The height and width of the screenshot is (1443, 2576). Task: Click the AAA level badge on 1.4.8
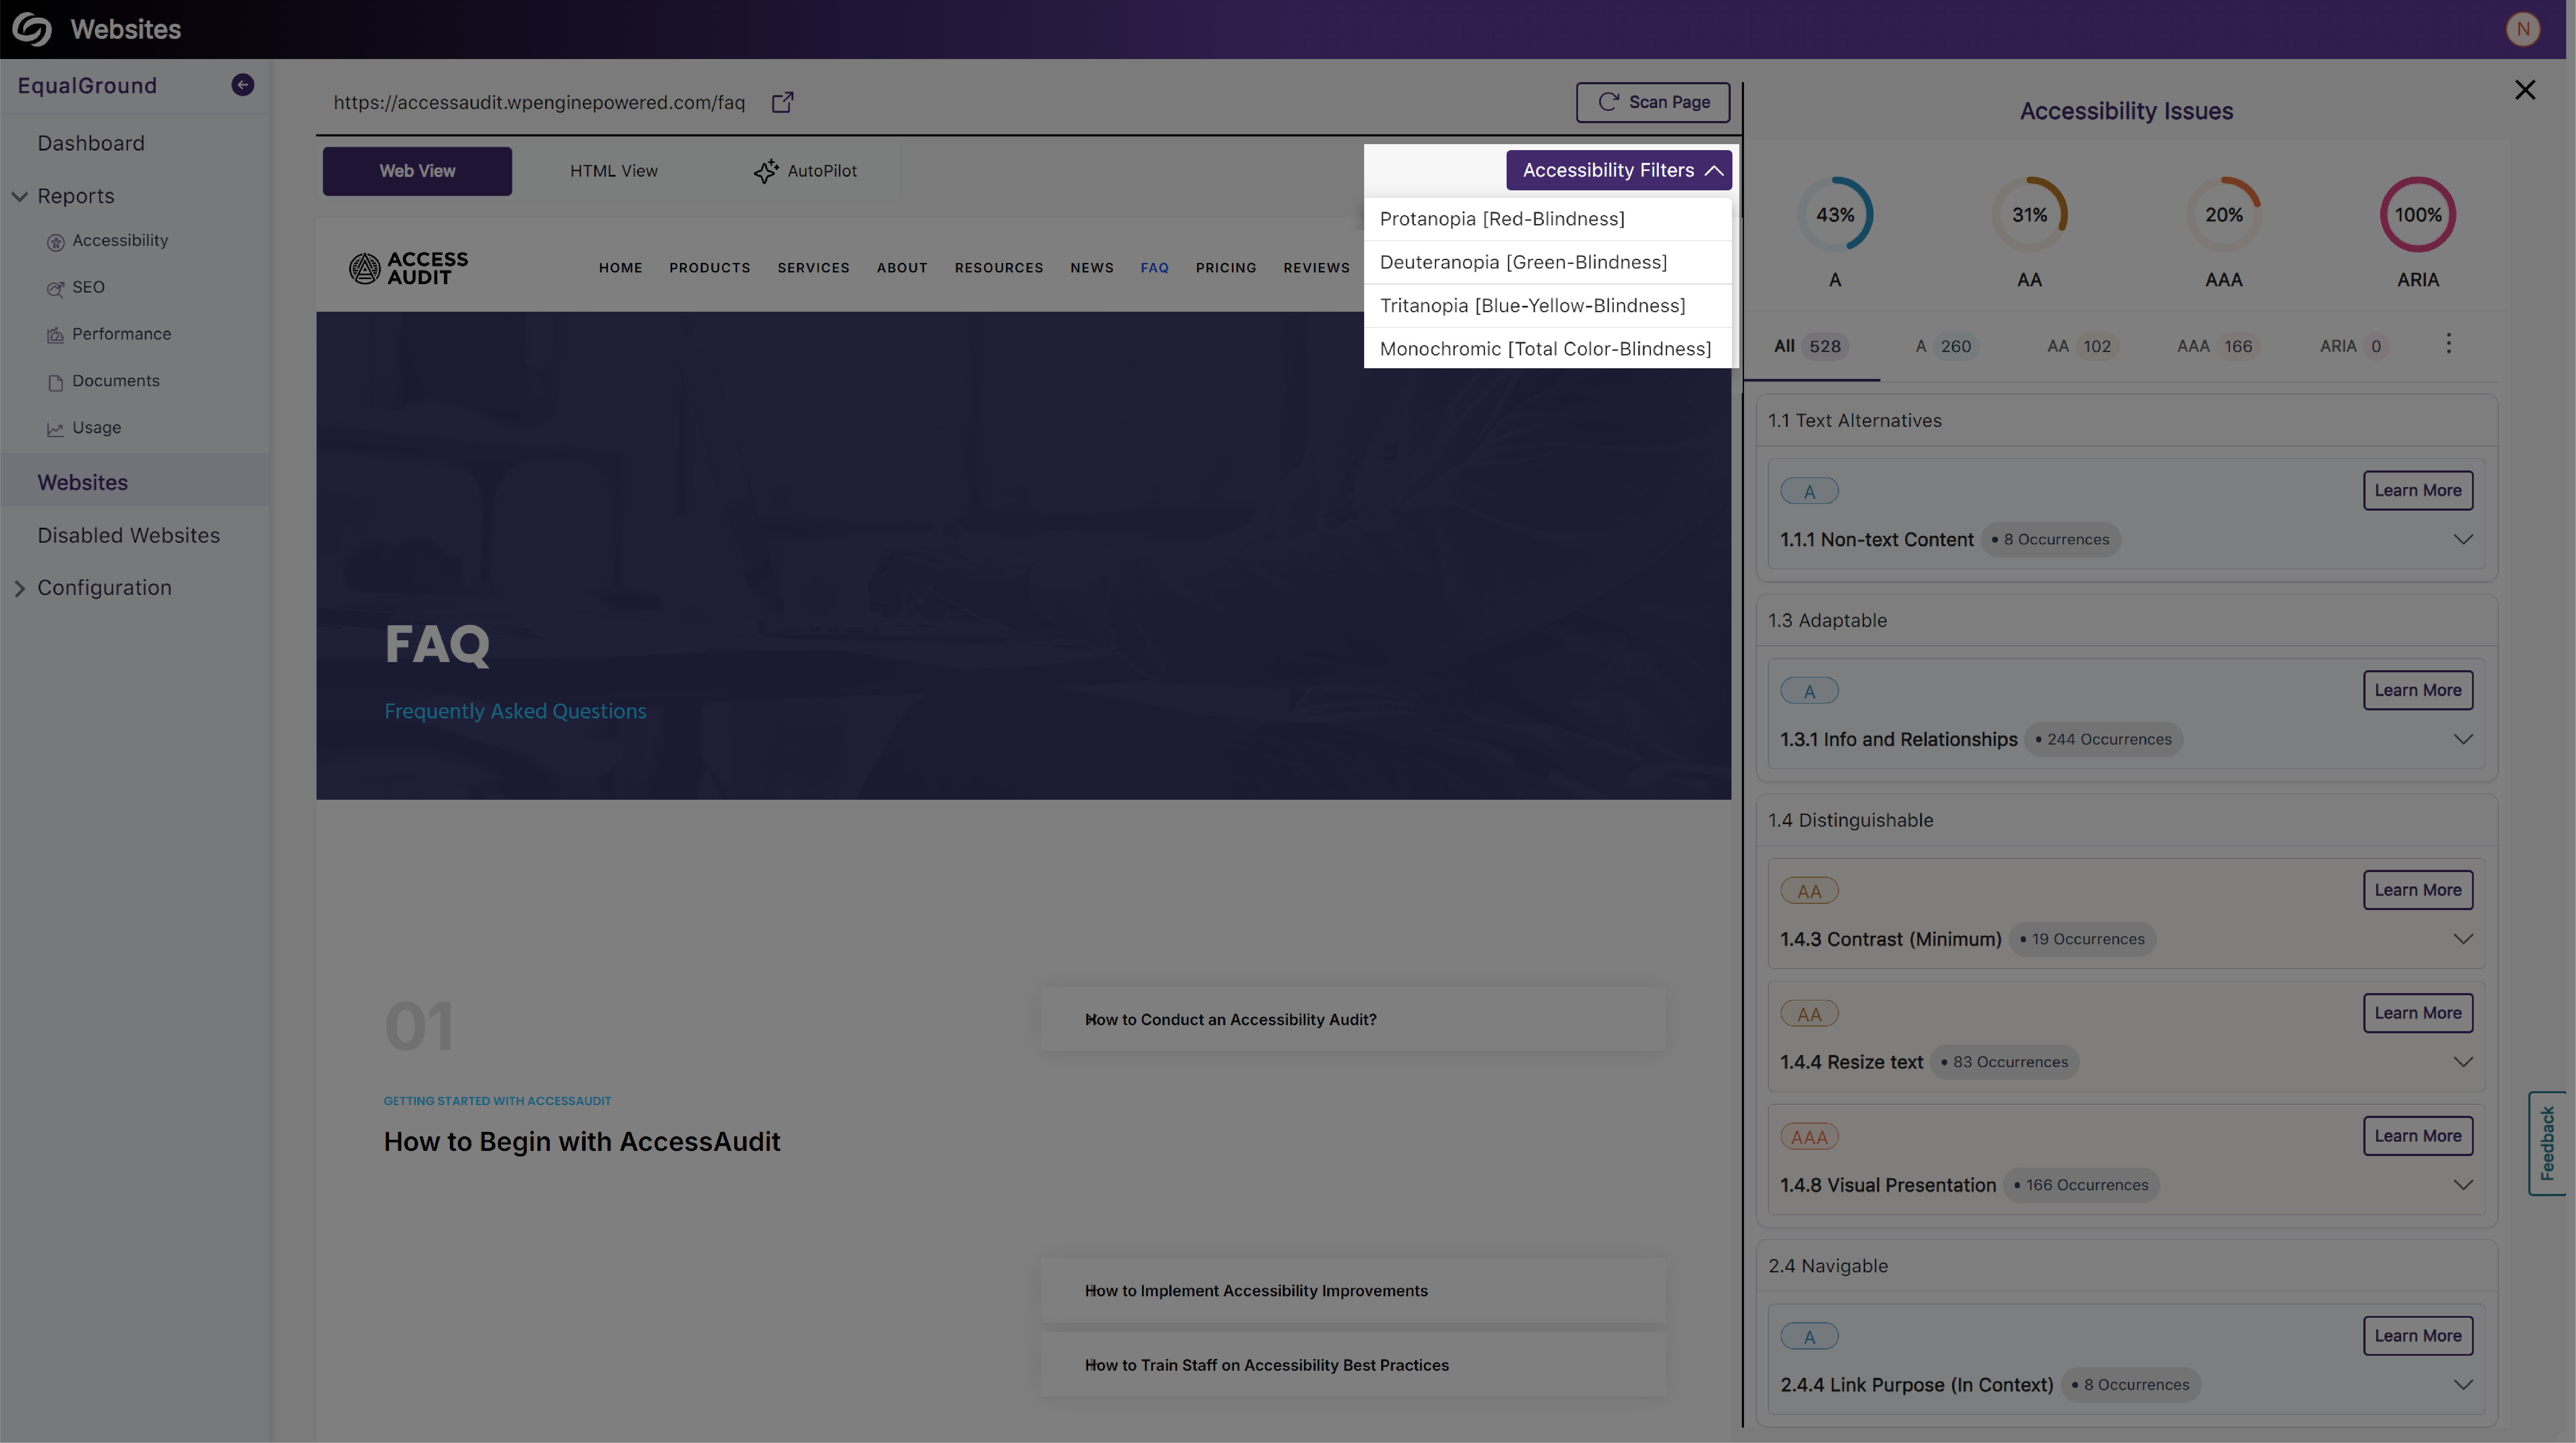click(x=1809, y=1137)
